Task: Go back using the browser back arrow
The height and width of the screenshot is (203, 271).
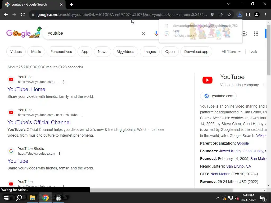Action: click(x=6, y=15)
